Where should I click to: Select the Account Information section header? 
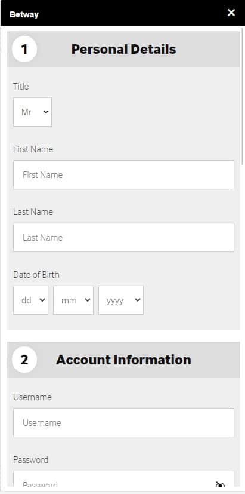coord(123,360)
